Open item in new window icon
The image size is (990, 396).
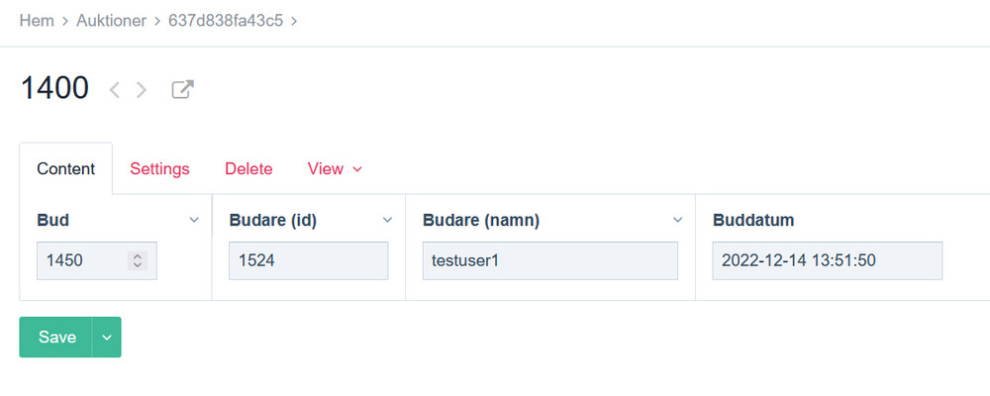(x=182, y=90)
